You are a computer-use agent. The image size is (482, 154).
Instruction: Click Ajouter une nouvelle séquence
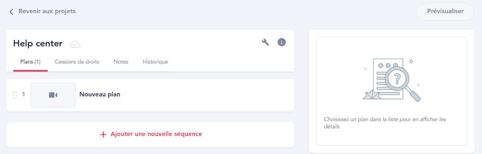tap(150, 134)
